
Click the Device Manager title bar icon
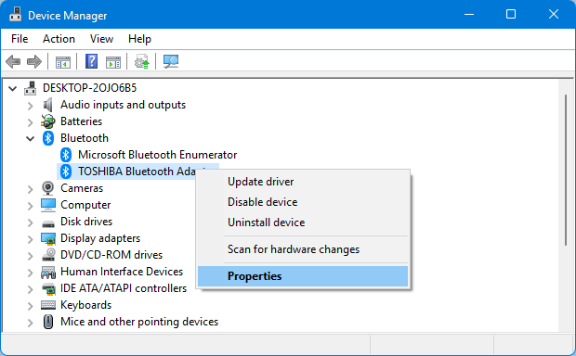tap(15, 14)
